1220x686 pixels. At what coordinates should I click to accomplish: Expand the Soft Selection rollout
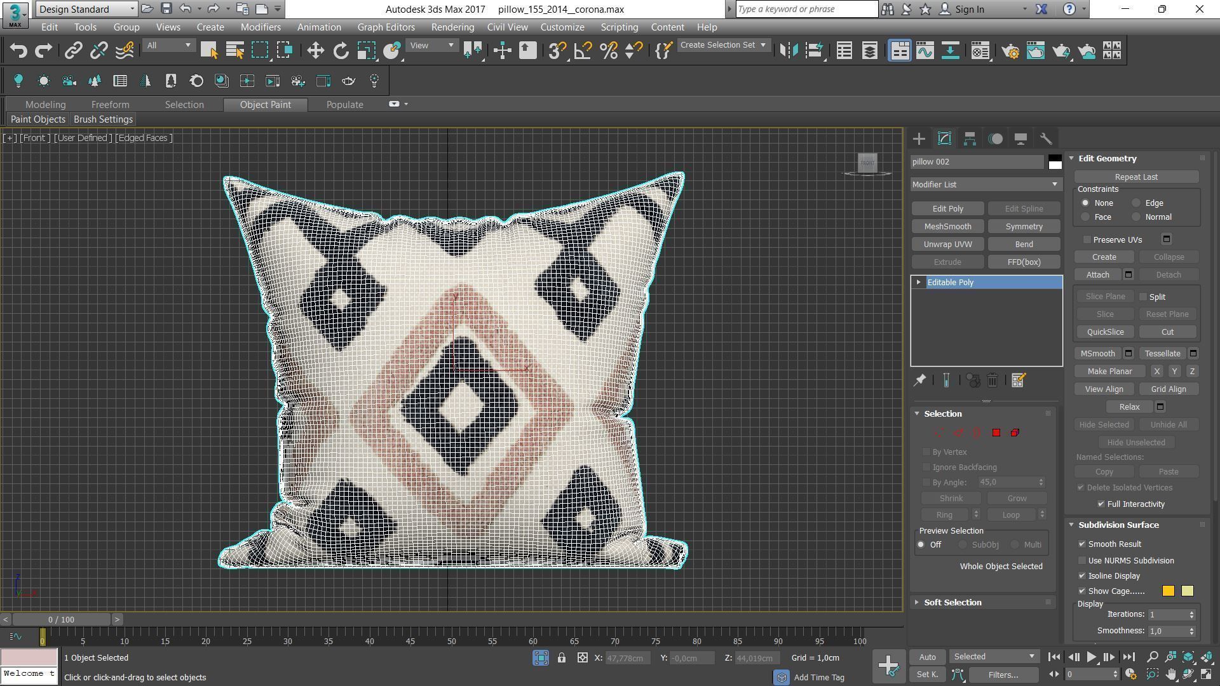(952, 603)
